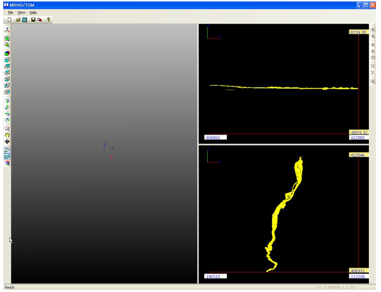Click the red-green-blue contour lines icon

point(7,163)
